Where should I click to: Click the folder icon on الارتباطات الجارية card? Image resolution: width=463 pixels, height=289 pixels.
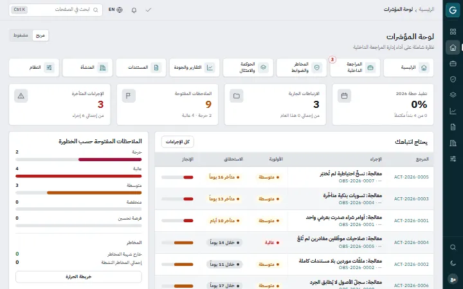(236, 96)
